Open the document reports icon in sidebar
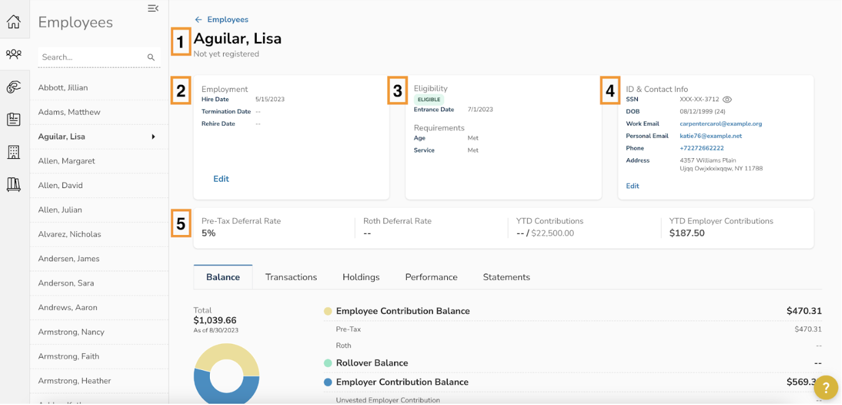 14,119
